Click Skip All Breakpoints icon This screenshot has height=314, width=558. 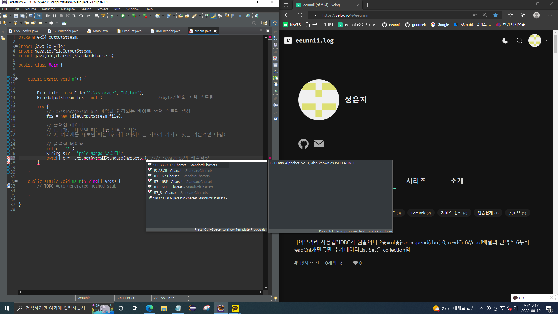pos(39,16)
